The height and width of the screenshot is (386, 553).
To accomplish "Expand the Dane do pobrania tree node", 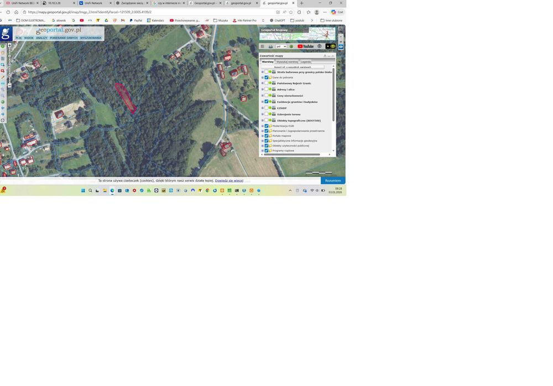I will point(262,77).
